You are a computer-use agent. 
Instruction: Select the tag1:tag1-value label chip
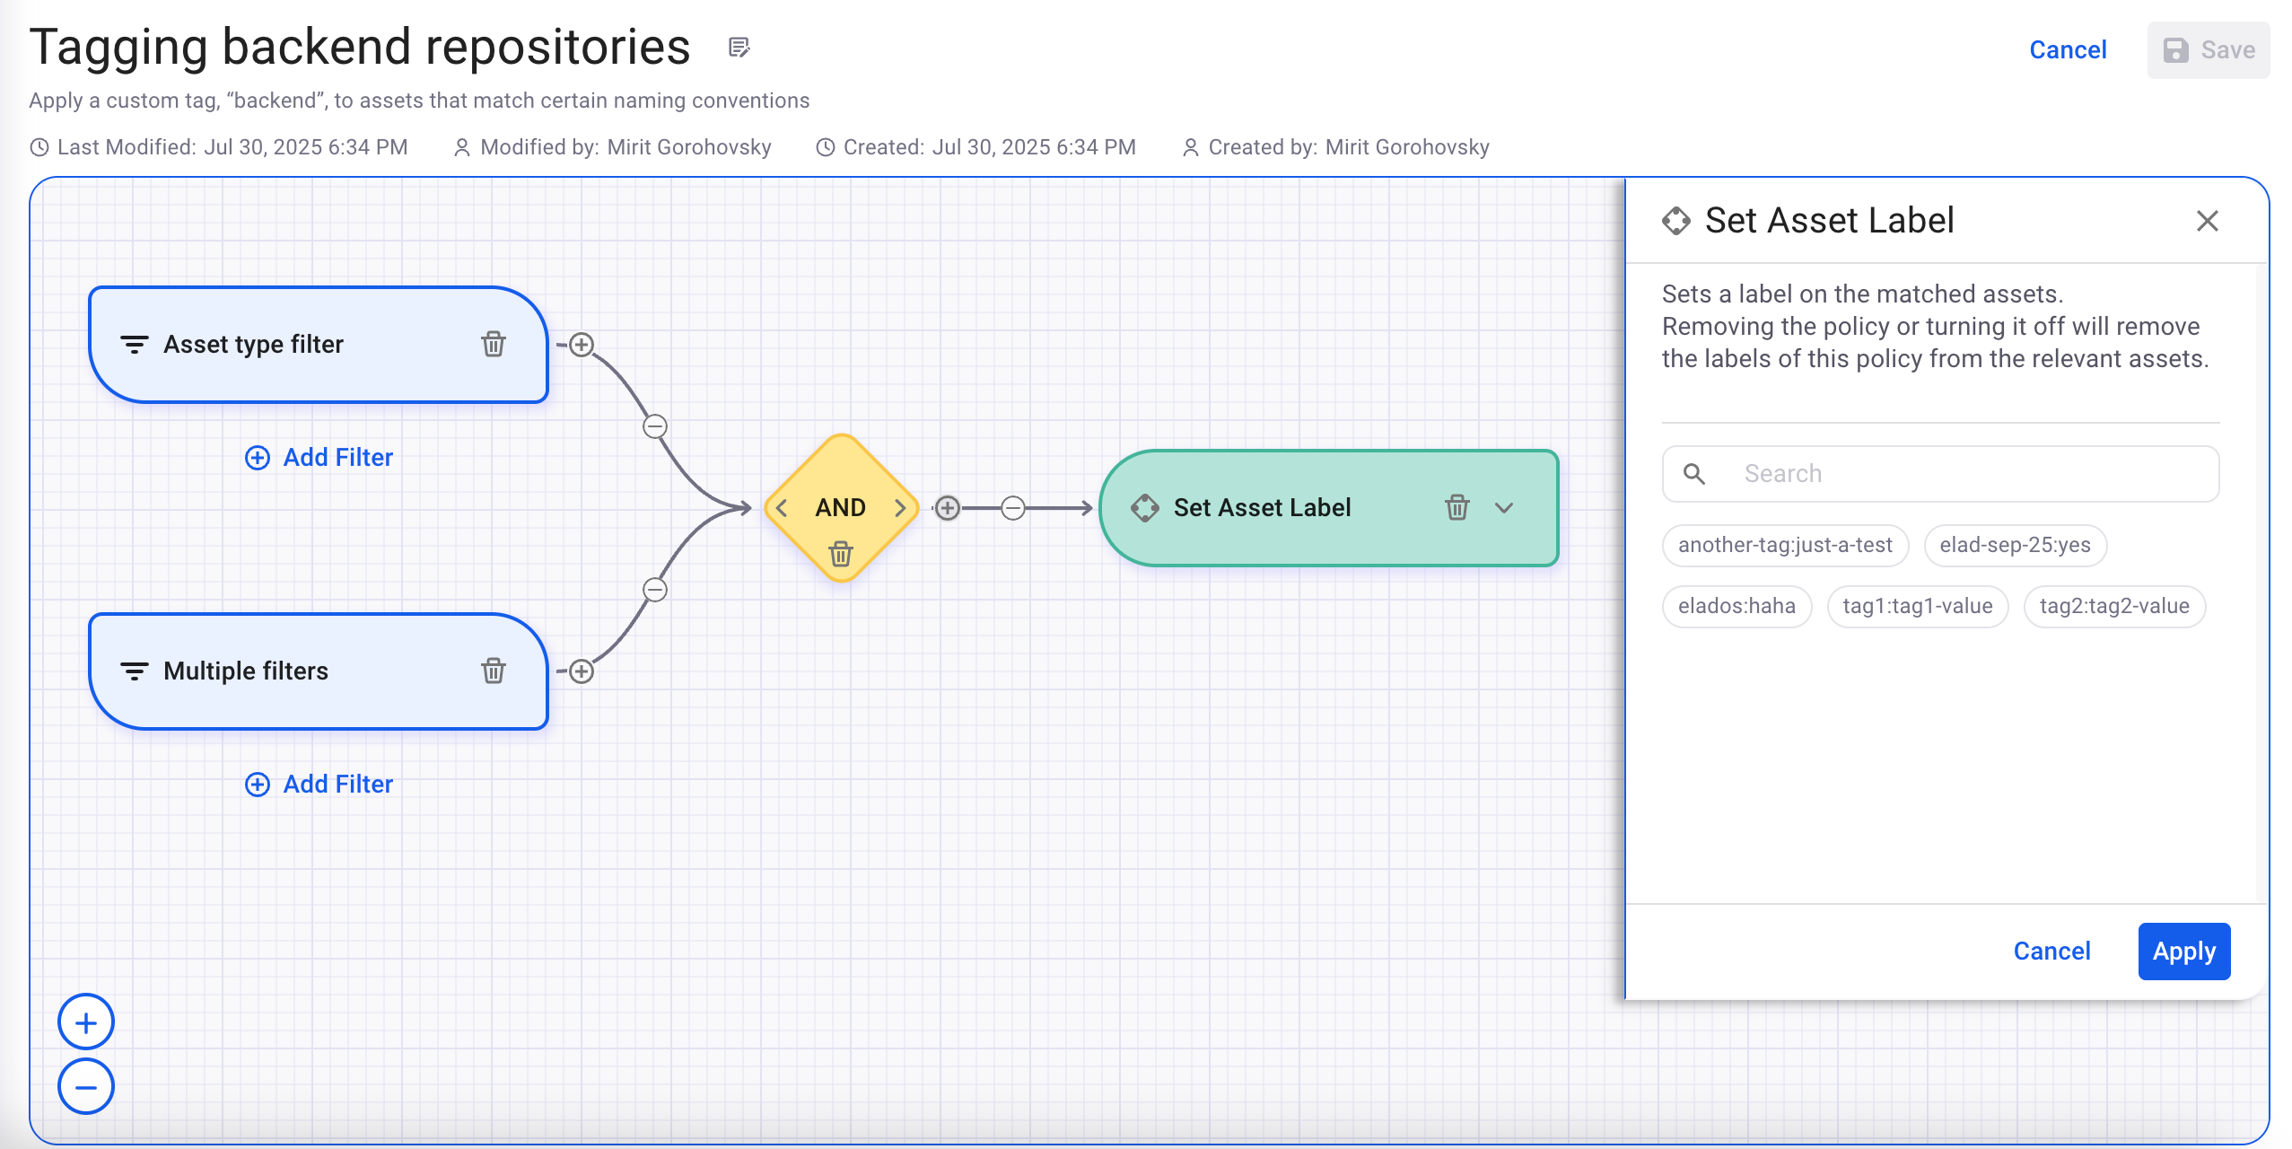coord(1917,606)
